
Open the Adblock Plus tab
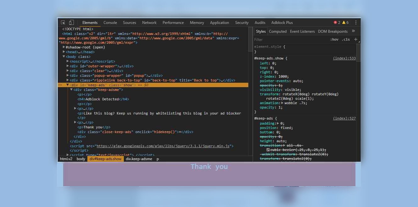tap(282, 23)
